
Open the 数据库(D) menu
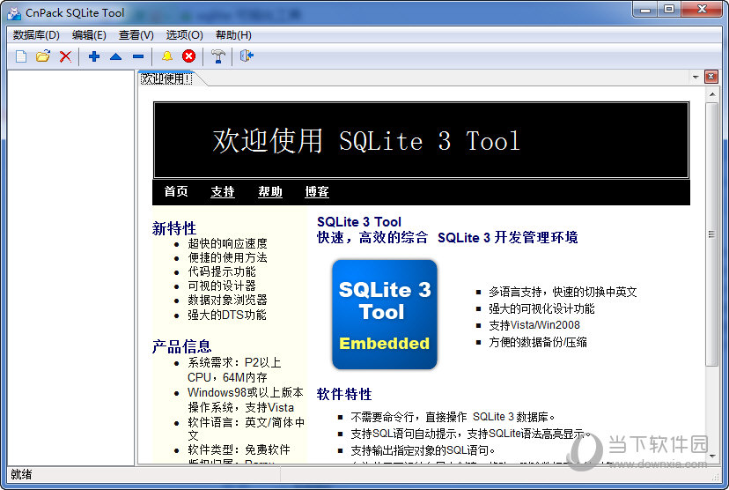pos(36,35)
